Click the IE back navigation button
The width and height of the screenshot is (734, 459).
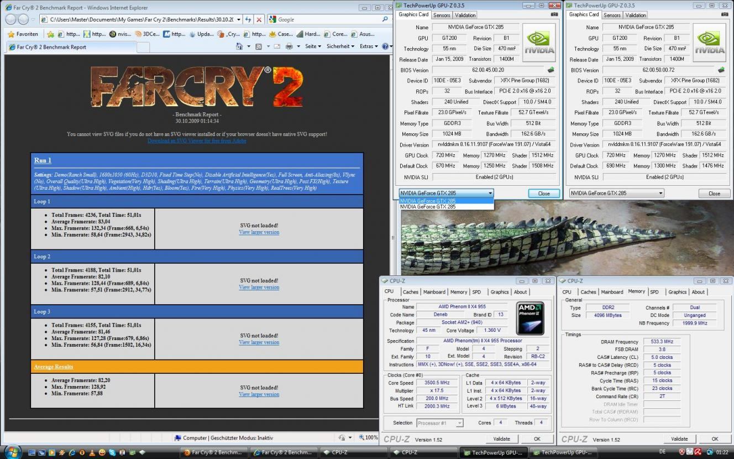pos(10,19)
